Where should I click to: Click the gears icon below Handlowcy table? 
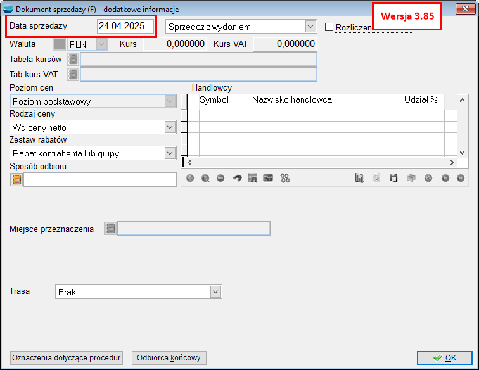tap(285, 179)
